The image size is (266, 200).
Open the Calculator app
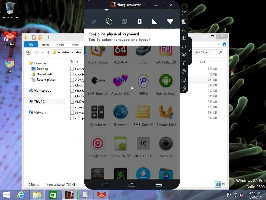point(98,116)
